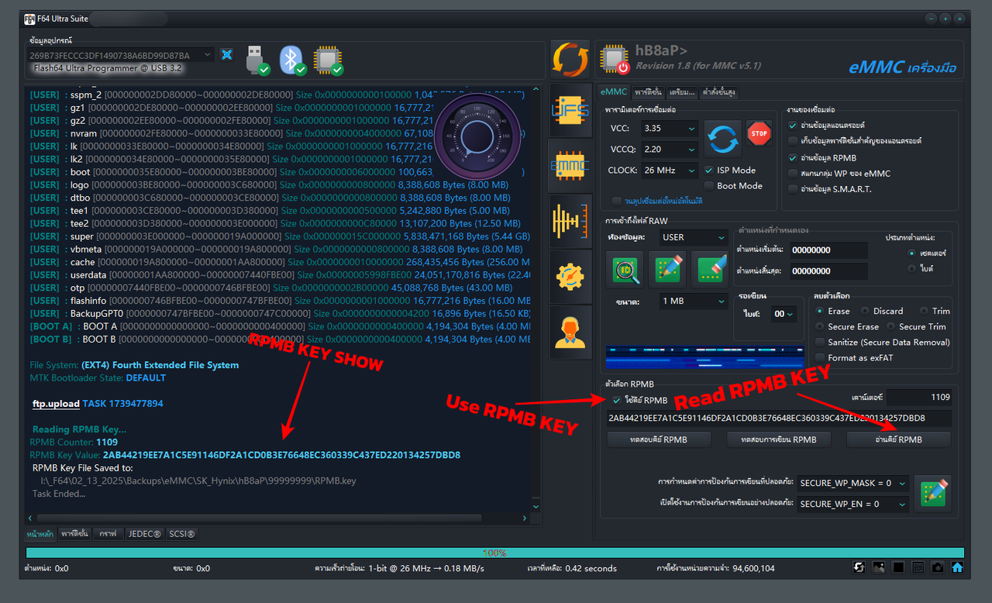Open the SECURE_WP_EN = 0 dropdown

coord(852,504)
